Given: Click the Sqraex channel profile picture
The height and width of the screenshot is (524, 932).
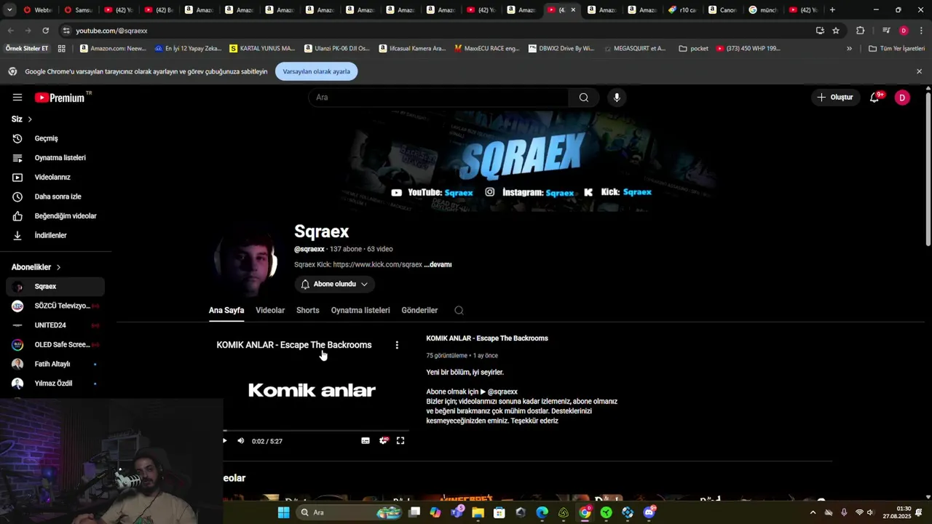Looking at the screenshot, I should pyautogui.click(x=246, y=261).
